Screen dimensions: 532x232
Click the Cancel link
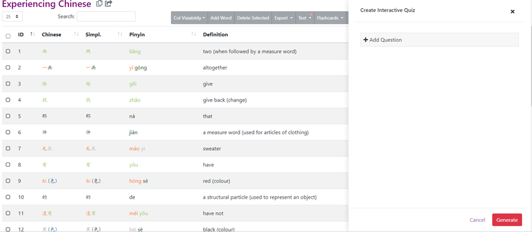[x=477, y=220]
